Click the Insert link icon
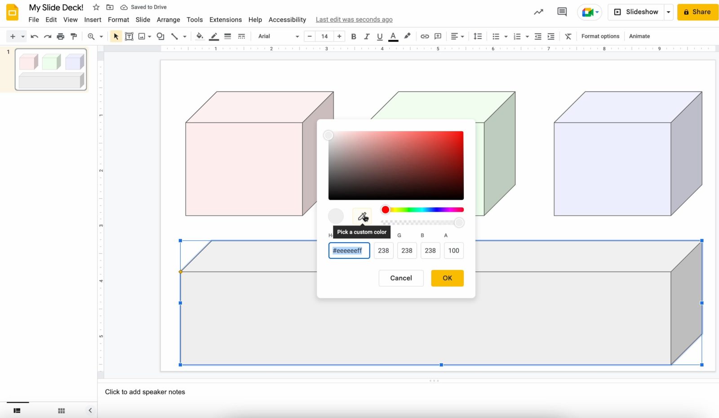This screenshot has height=418, width=719. click(424, 36)
